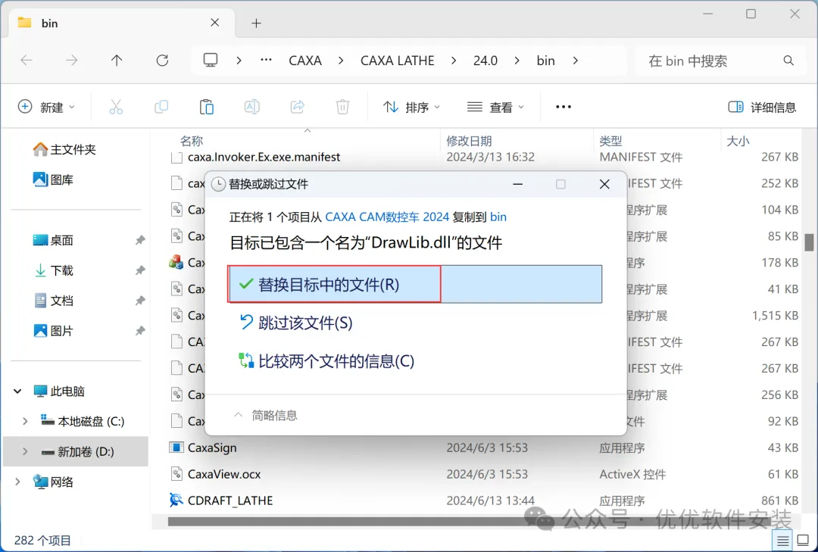This screenshot has height=552, width=818.
Task: Sort by Name (名称) column header
Action: pos(192,141)
